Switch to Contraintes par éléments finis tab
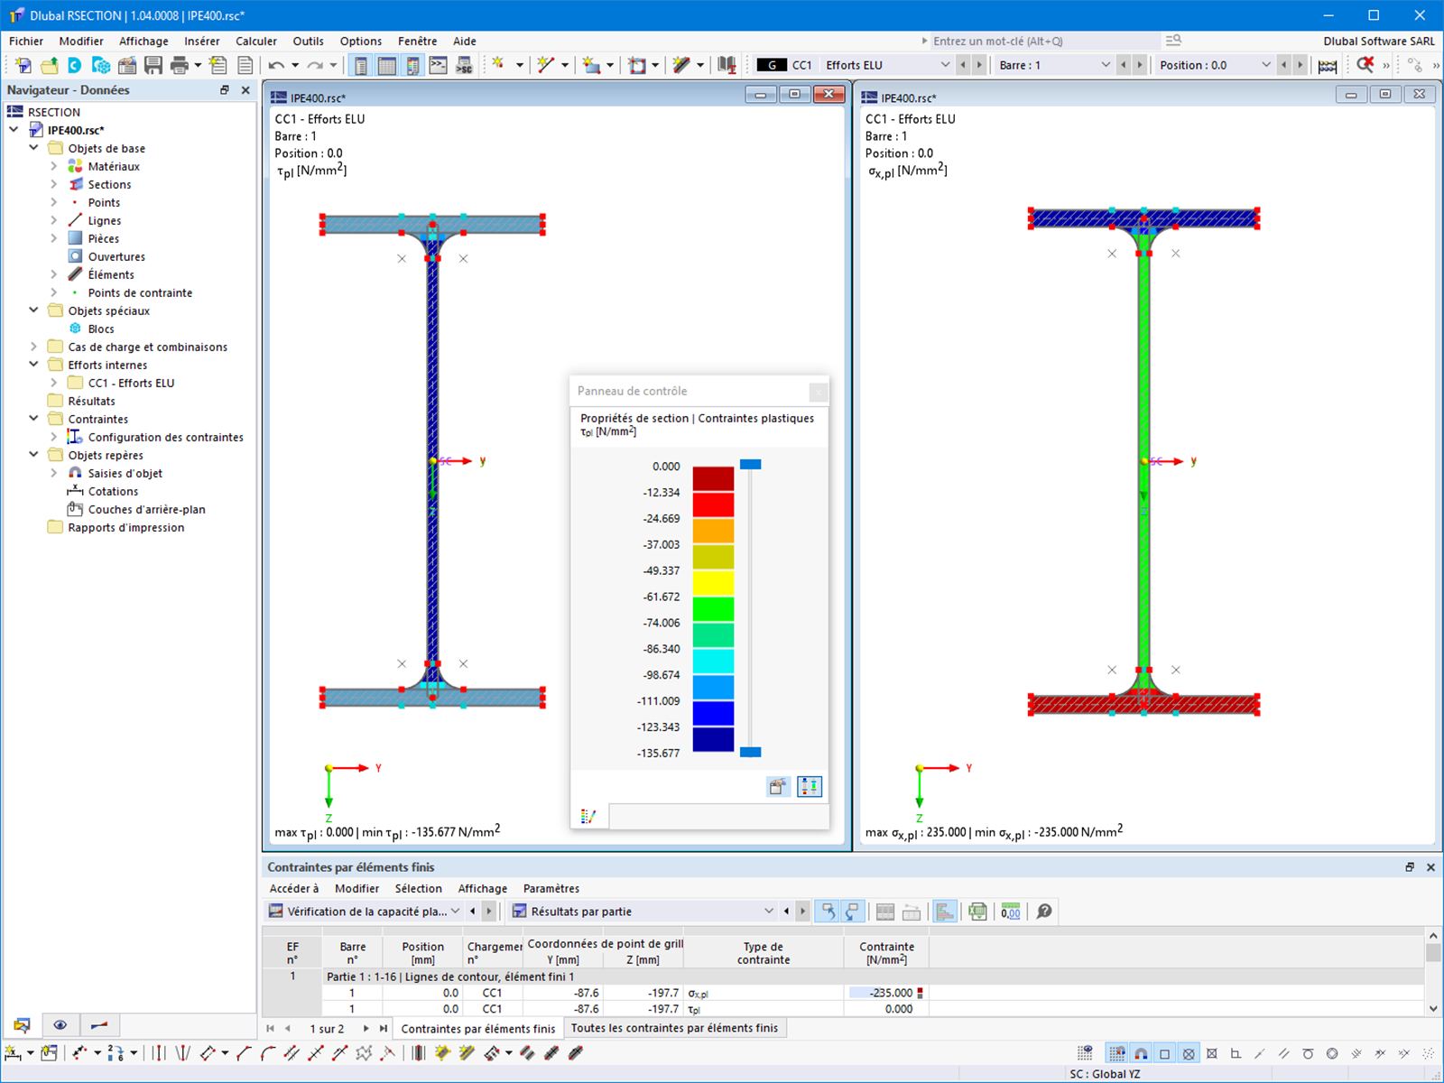This screenshot has width=1444, height=1083. pos(478,1028)
